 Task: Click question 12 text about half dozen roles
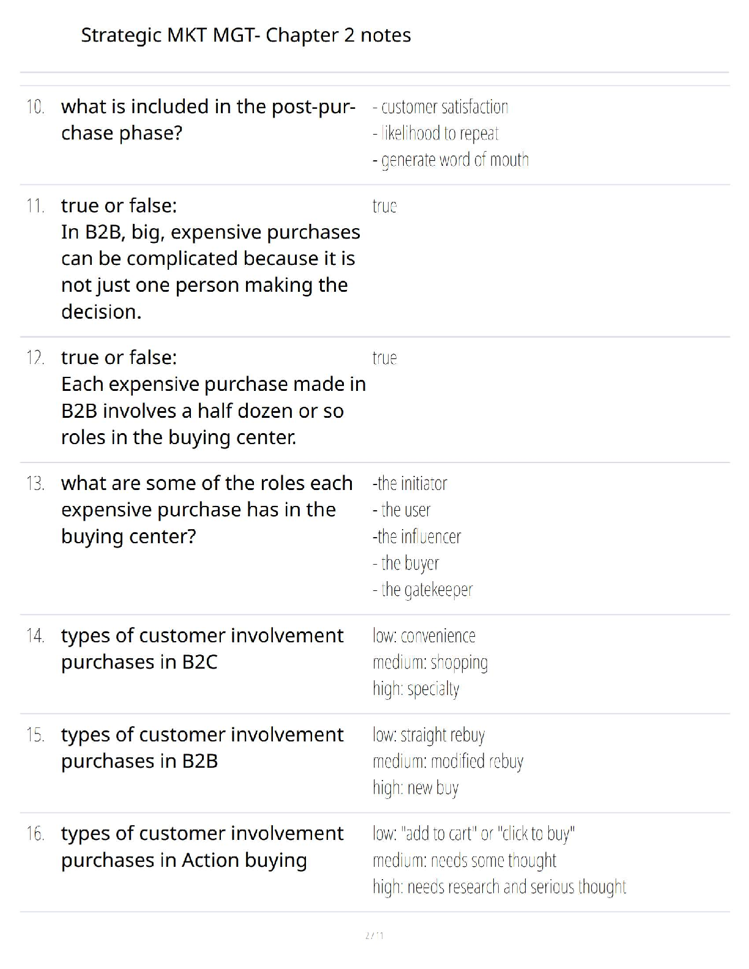point(213,398)
